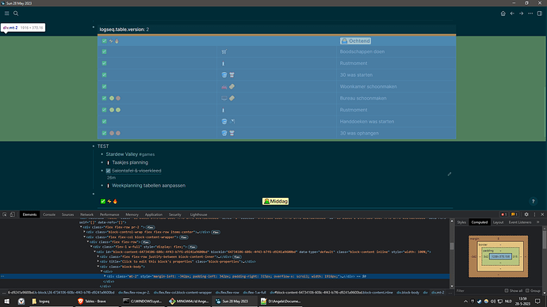Screen dimensions: 547x307
Task: Open the help question mark button
Action: coord(533,201)
